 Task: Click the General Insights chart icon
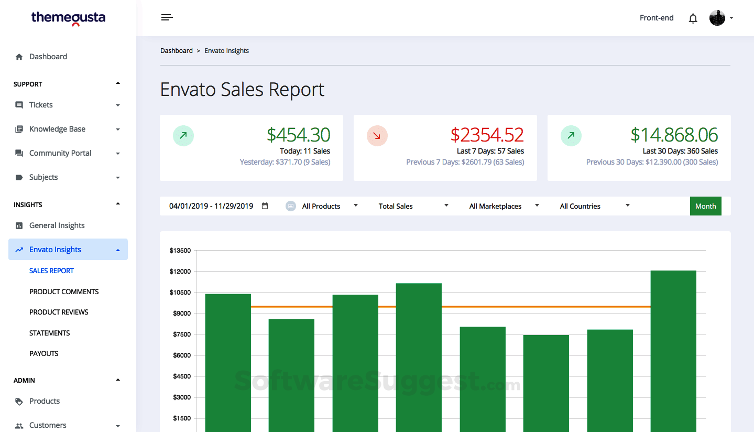pos(19,225)
